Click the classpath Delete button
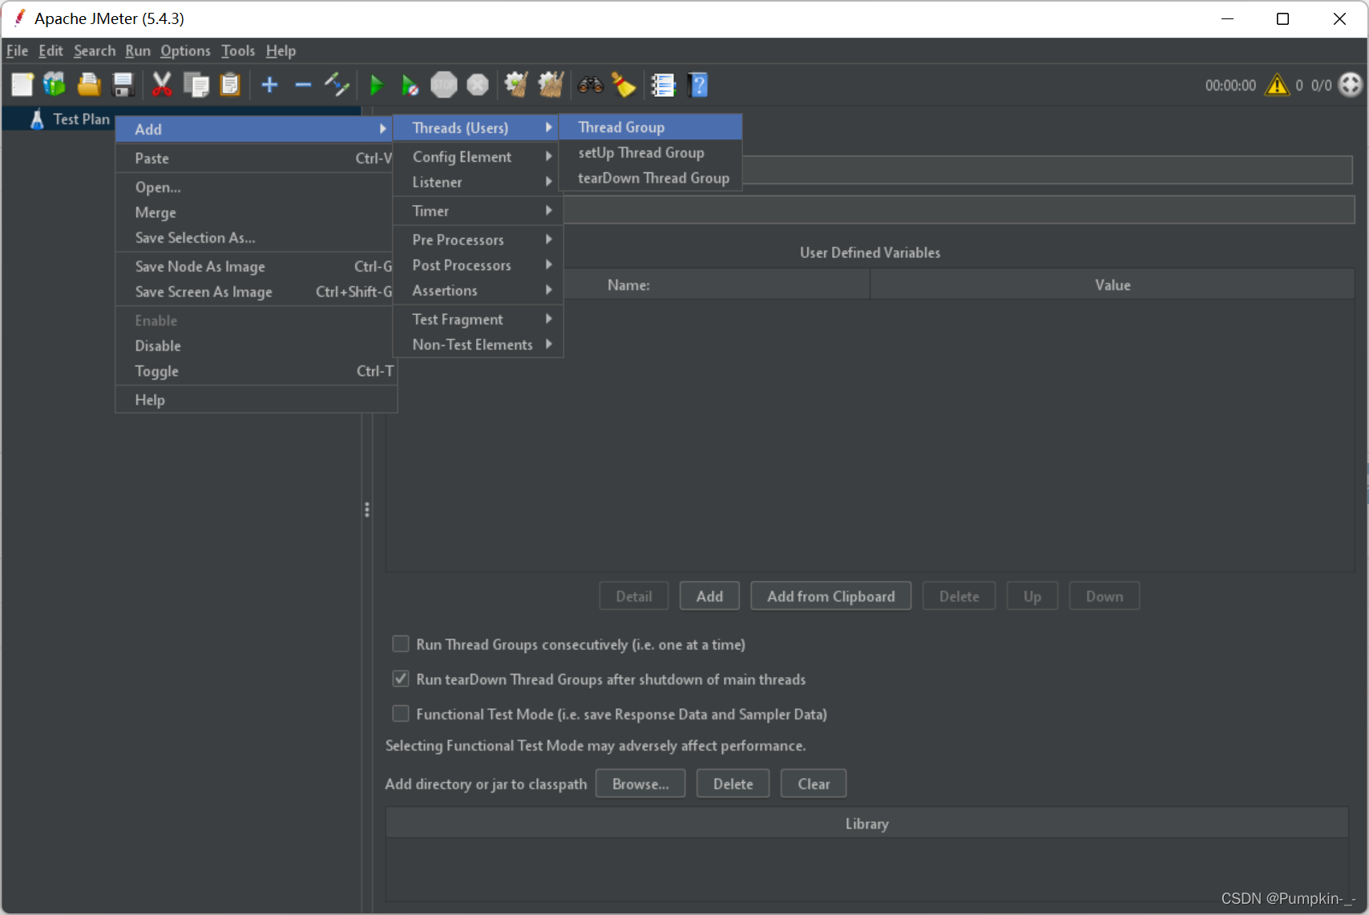The height and width of the screenshot is (915, 1369). tap(733, 784)
